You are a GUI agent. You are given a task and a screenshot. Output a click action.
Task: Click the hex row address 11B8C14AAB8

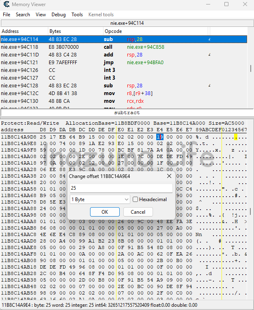point(19,228)
